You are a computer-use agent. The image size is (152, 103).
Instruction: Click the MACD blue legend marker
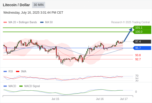coord(5,86)
